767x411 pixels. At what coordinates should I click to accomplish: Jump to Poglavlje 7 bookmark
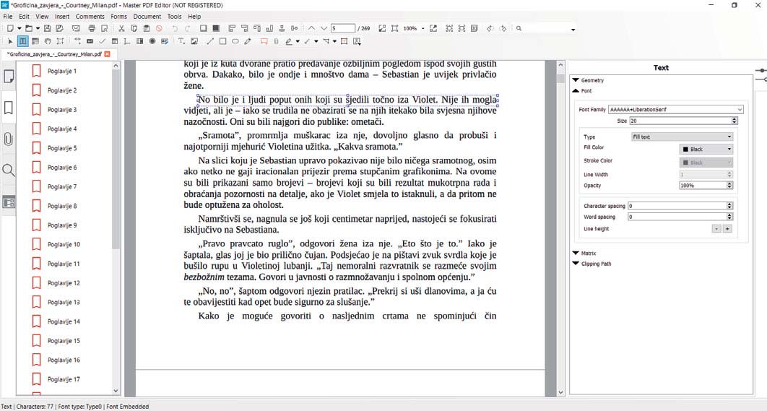(62, 186)
